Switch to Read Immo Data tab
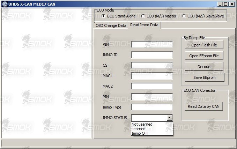This screenshot has height=149, width=237. (x=145, y=25)
